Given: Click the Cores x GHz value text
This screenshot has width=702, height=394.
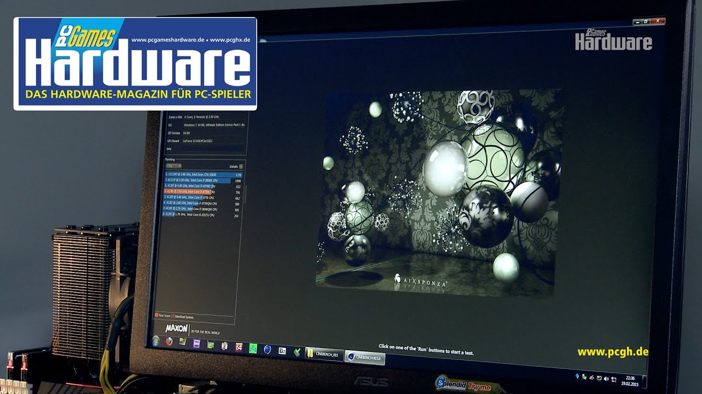Looking at the screenshot, I should pos(201,117).
